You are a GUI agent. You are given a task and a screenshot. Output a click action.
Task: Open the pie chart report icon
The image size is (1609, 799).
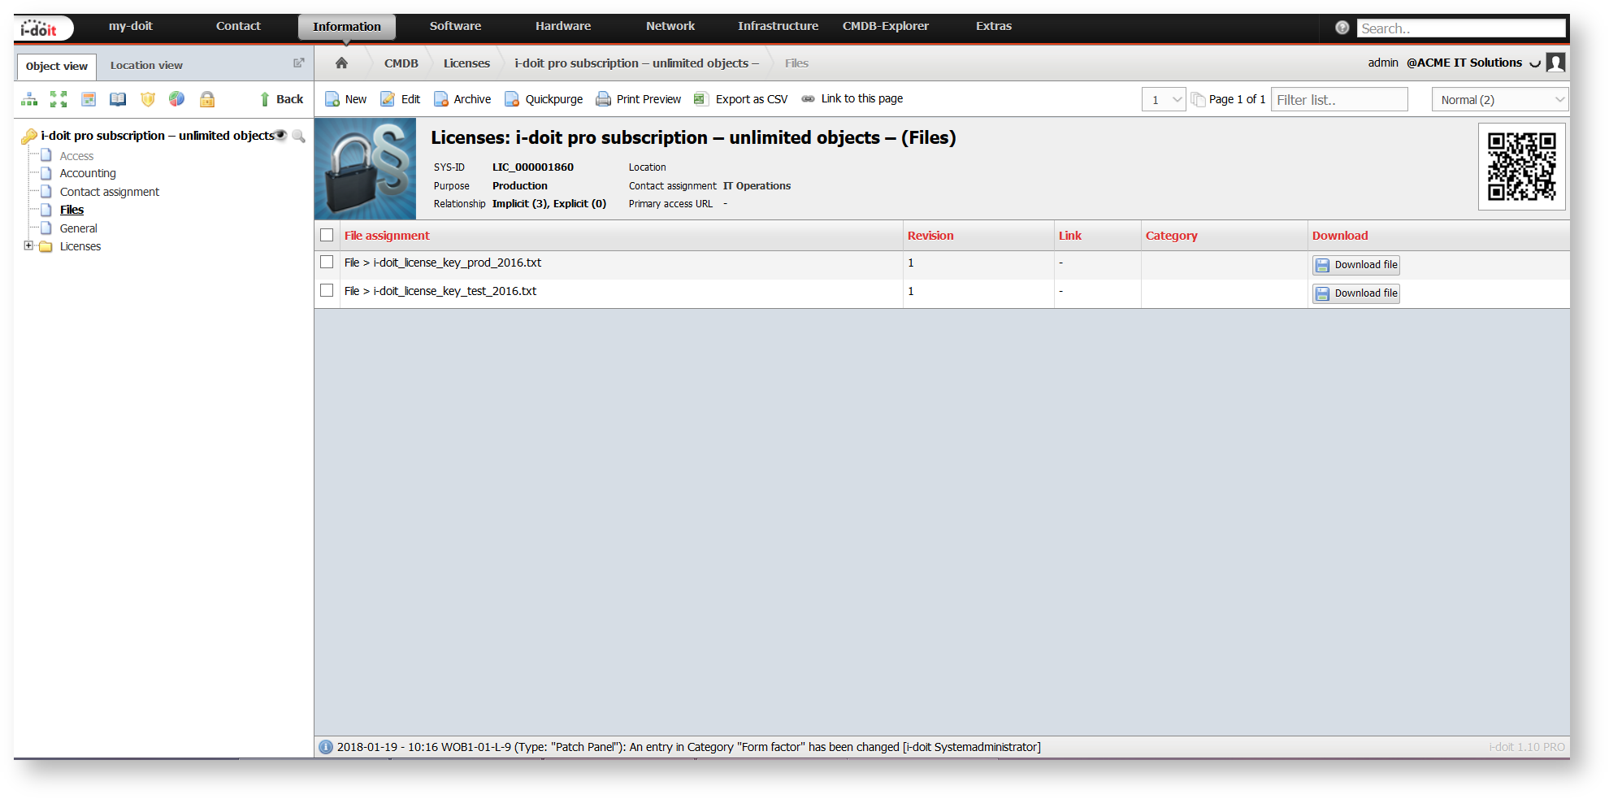pos(177,99)
